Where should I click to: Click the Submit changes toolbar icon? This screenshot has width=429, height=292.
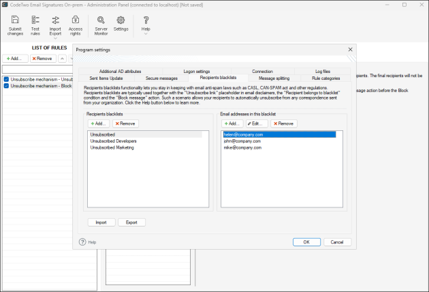[x=15, y=25]
